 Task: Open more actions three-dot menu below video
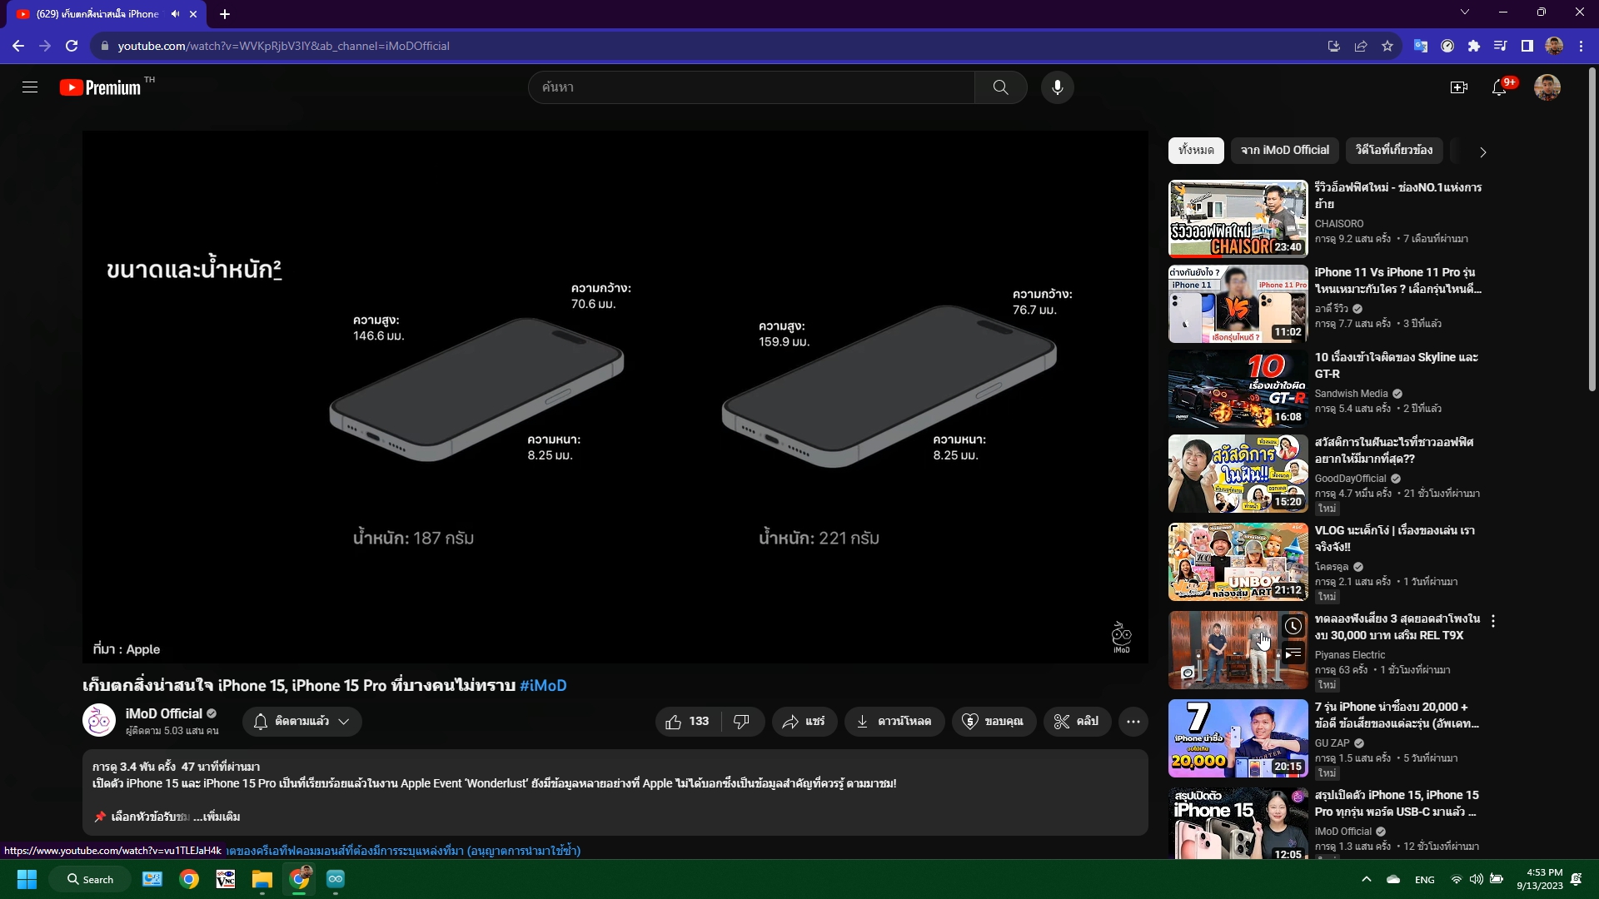1133,722
